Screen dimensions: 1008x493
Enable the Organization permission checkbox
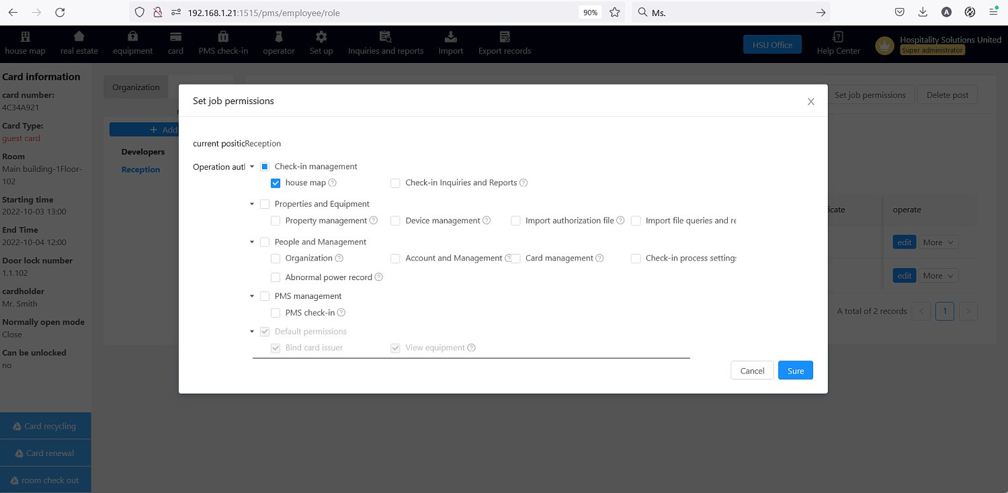(276, 258)
